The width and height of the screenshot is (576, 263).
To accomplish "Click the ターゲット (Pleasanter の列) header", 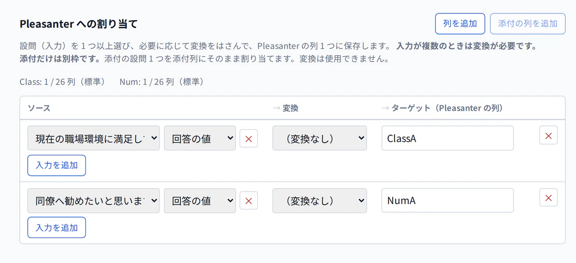I will pyautogui.click(x=442, y=108).
